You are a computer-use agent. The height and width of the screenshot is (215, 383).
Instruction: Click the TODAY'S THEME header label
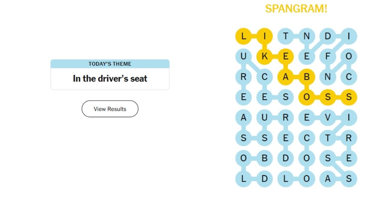[x=110, y=64]
